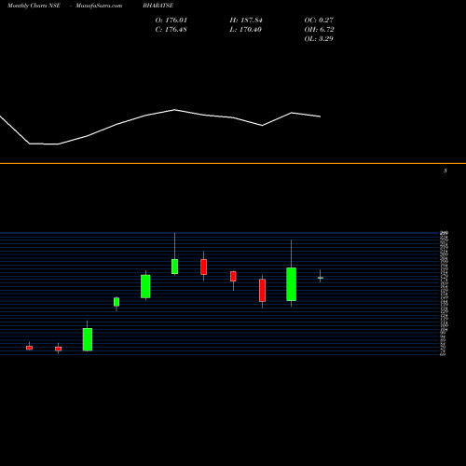Click the OL: 3.29 reading

pos(319,39)
